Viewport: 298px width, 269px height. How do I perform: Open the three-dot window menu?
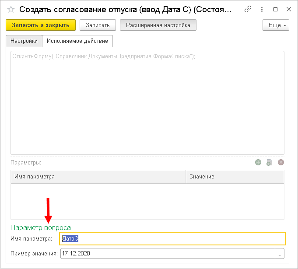(262, 9)
